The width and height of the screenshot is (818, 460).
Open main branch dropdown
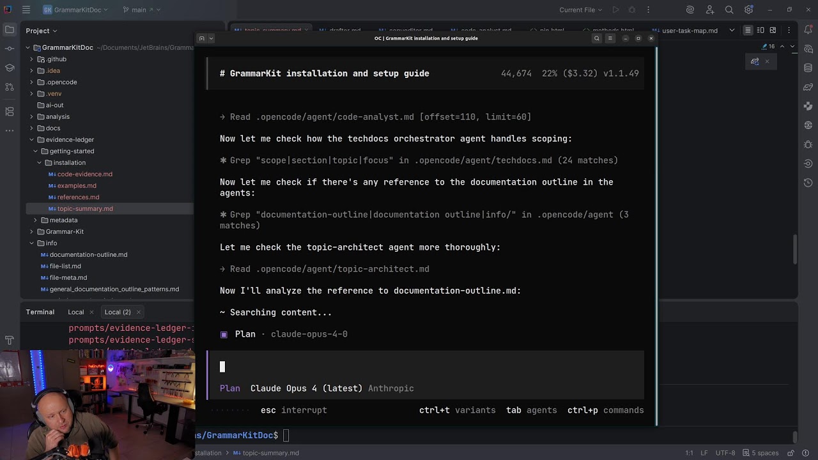tap(141, 10)
